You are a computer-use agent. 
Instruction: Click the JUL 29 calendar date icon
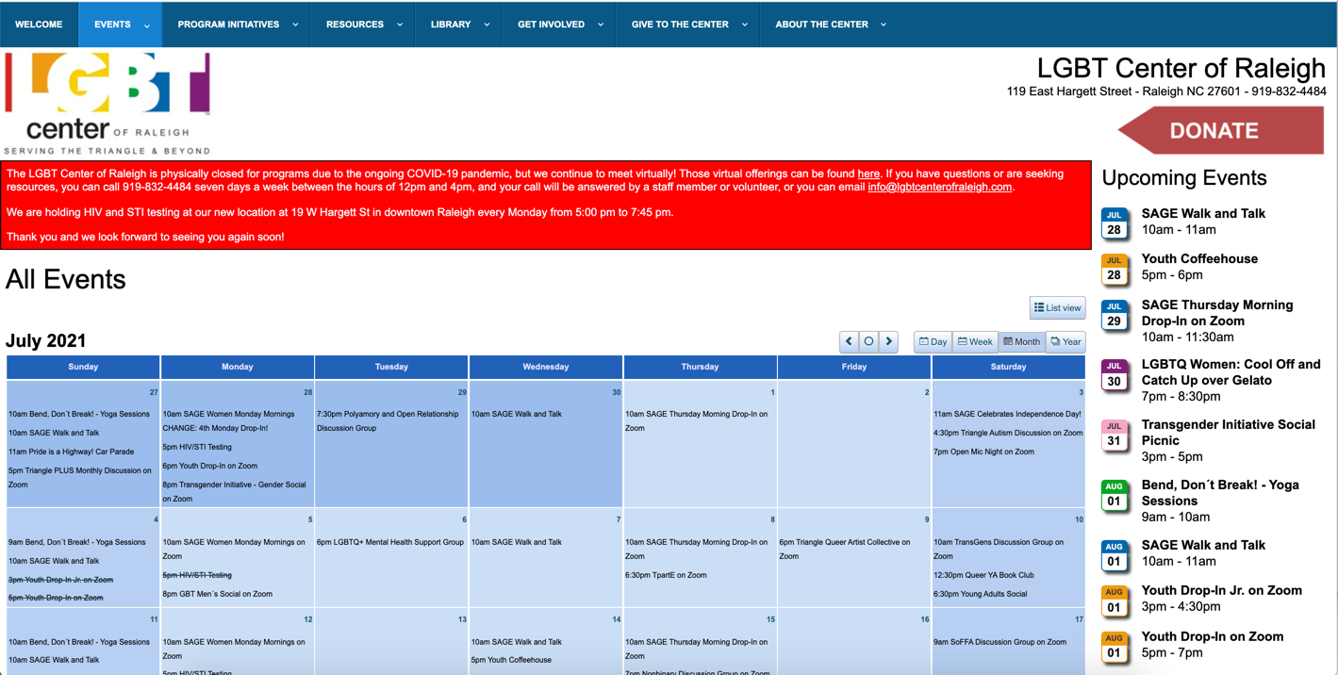1114,315
